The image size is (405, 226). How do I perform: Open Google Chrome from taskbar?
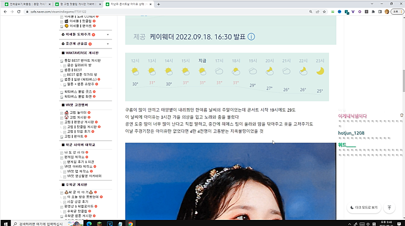click(131, 223)
